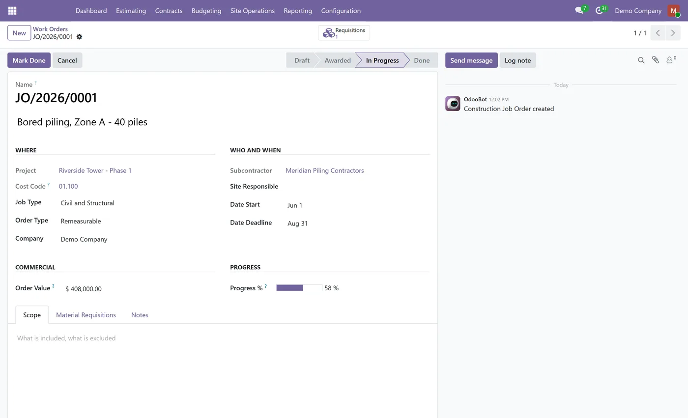Image resolution: width=688 pixels, height=418 pixels.
Task: Open the Requisitions smart button
Action: 344,33
